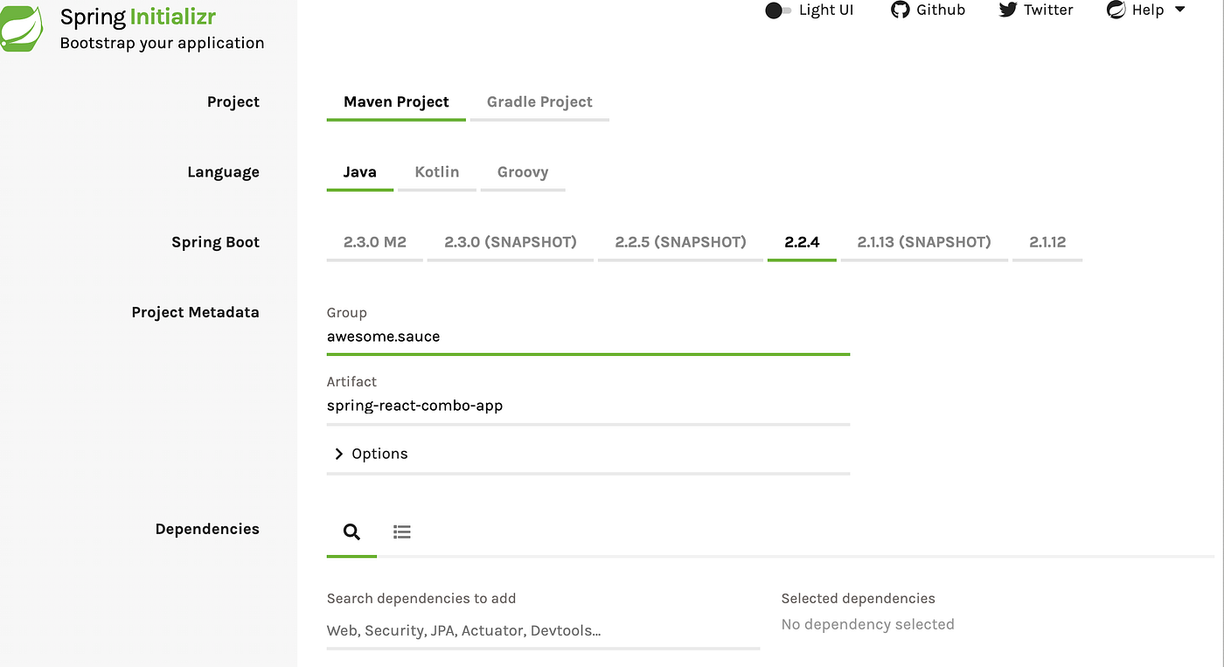This screenshot has width=1224, height=667.
Task: Click the Help life-preserver icon
Action: (x=1115, y=10)
